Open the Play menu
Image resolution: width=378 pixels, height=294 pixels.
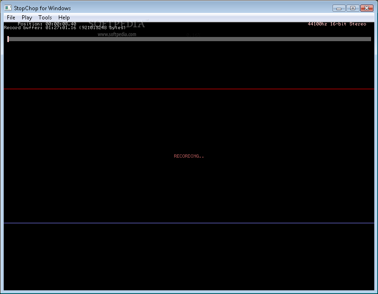coord(27,18)
